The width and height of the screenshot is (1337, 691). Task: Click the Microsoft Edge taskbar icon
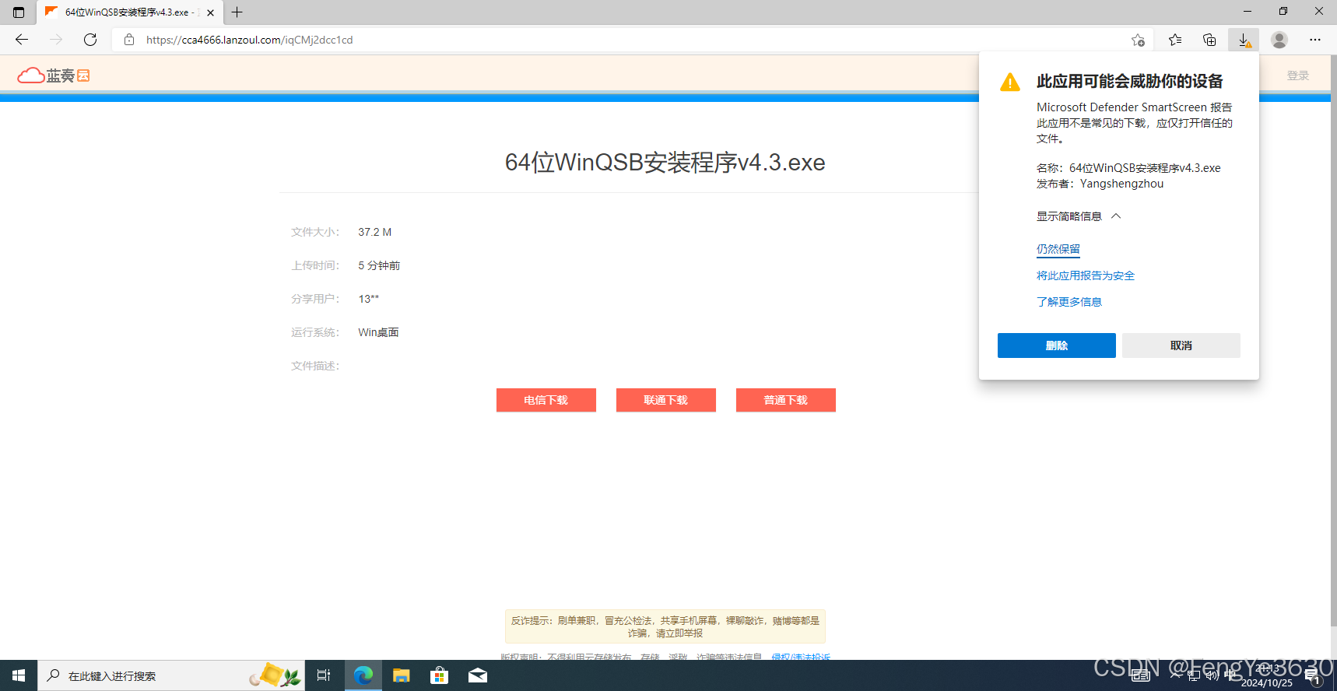coord(363,675)
